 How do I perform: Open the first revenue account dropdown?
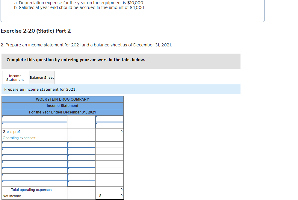(x=34, y=119)
